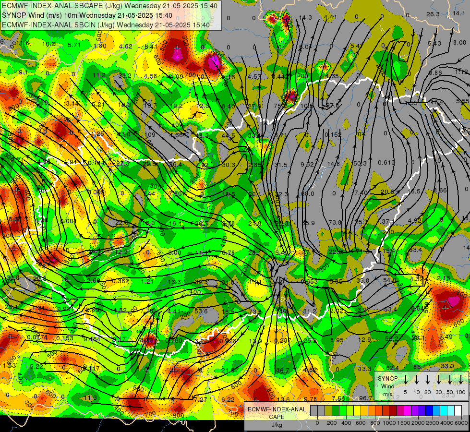Click the '35.8' value on the map
The height and width of the screenshot is (432, 470).
(x=363, y=281)
